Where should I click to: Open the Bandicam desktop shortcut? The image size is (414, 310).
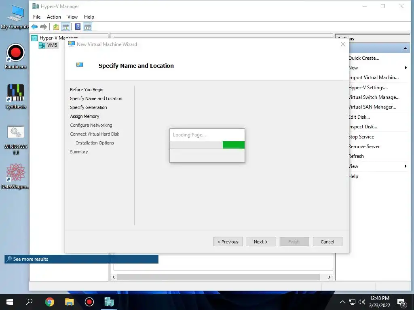click(16, 57)
